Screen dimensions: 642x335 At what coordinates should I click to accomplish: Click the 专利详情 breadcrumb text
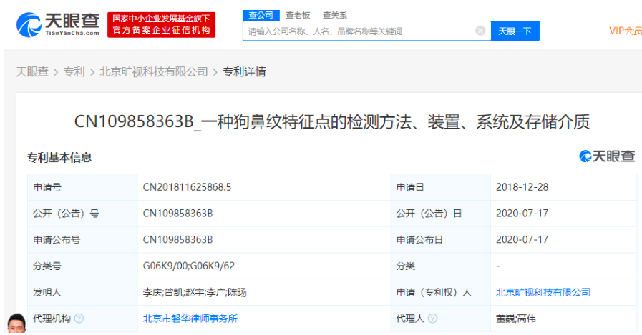coord(245,72)
